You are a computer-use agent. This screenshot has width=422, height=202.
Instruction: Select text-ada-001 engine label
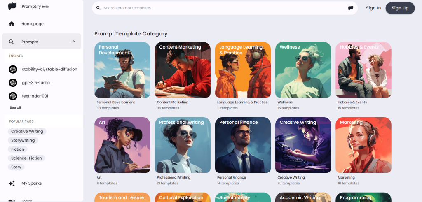[35, 96]
